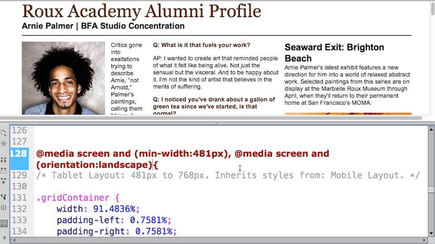Click line number 127
The image size is (435, 244).
coord(19,141)
